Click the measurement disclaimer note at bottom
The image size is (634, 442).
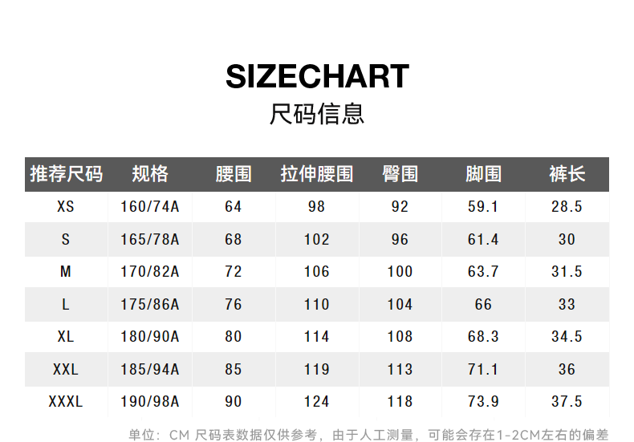tap(368, 435)
